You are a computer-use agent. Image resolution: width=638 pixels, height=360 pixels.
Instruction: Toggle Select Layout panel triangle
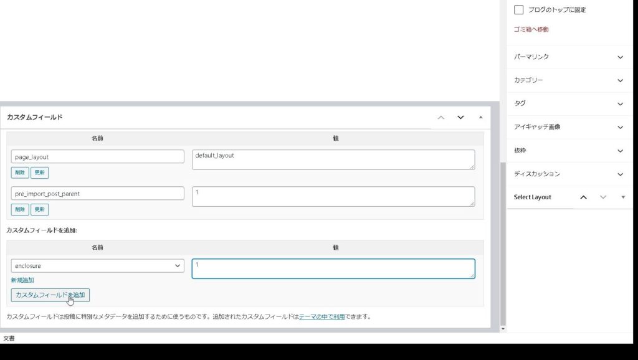623,197
